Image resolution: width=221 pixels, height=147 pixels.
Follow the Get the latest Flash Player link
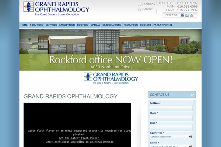point(80,138)
